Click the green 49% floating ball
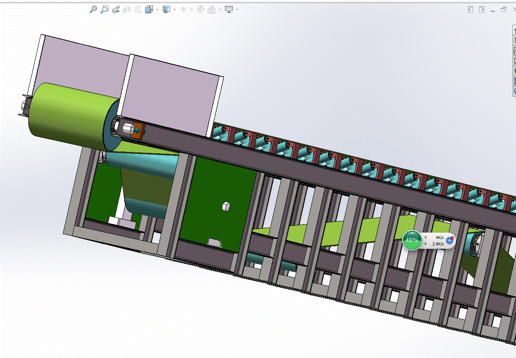516x358 pixels. pyautogui.click(x=412, y=240)
